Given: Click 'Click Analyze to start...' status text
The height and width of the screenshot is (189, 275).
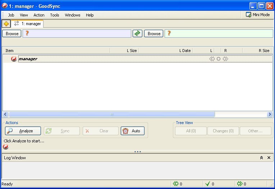Looking at the screenshot, I should [x=24, y=141].
